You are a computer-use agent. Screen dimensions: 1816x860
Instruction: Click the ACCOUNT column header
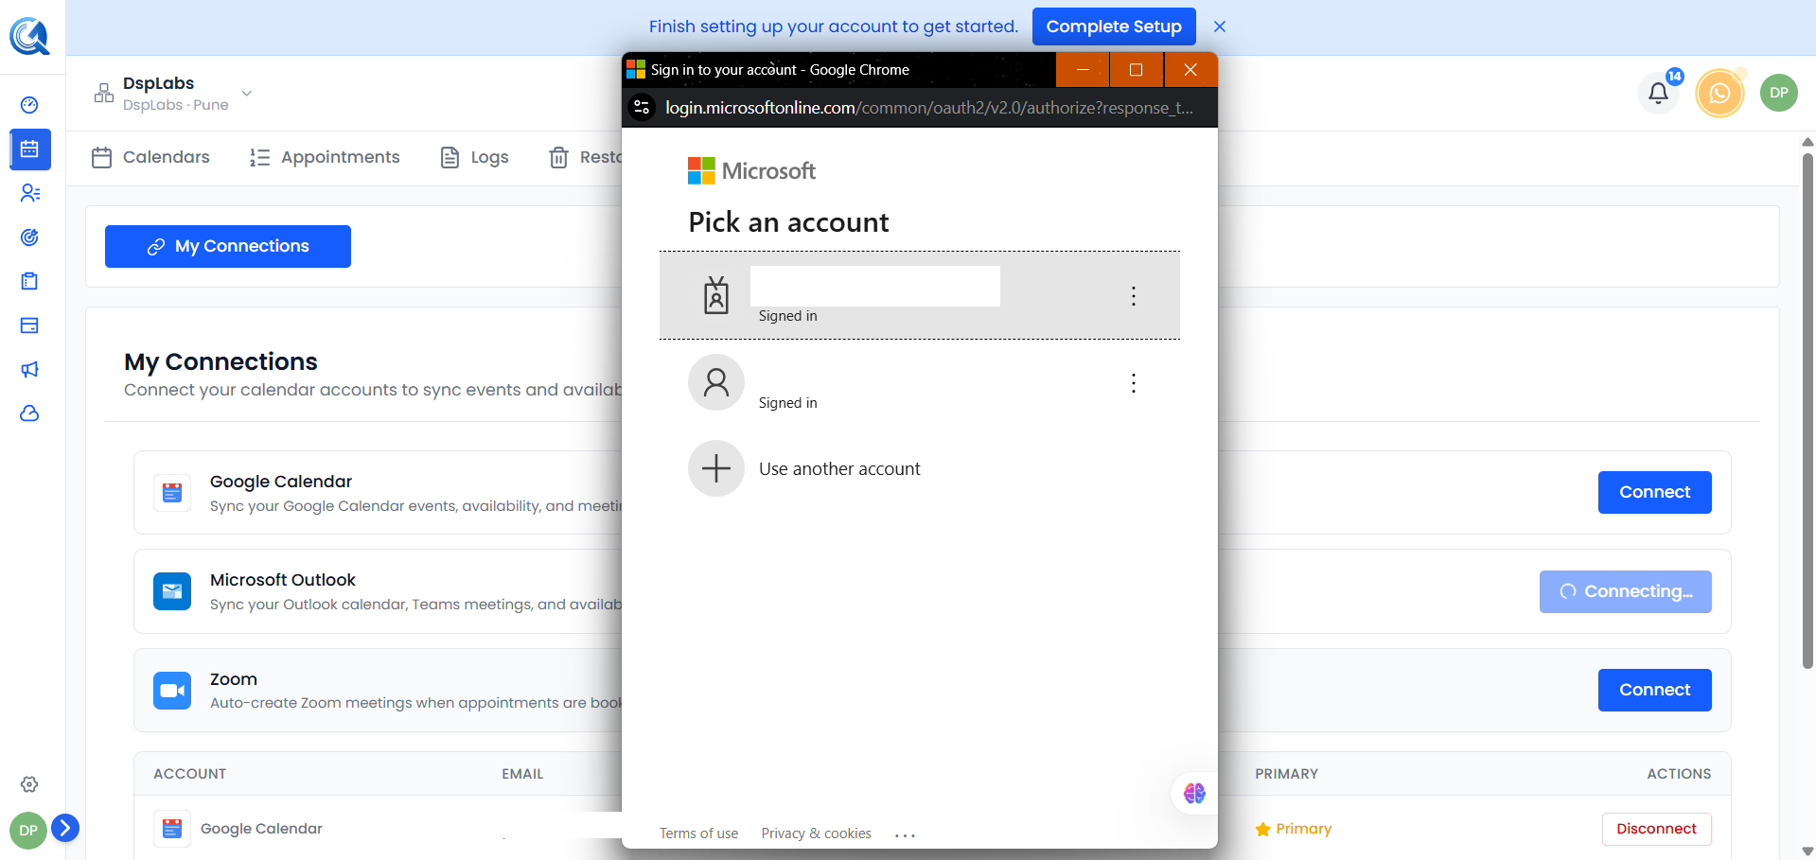coord(189,774)
